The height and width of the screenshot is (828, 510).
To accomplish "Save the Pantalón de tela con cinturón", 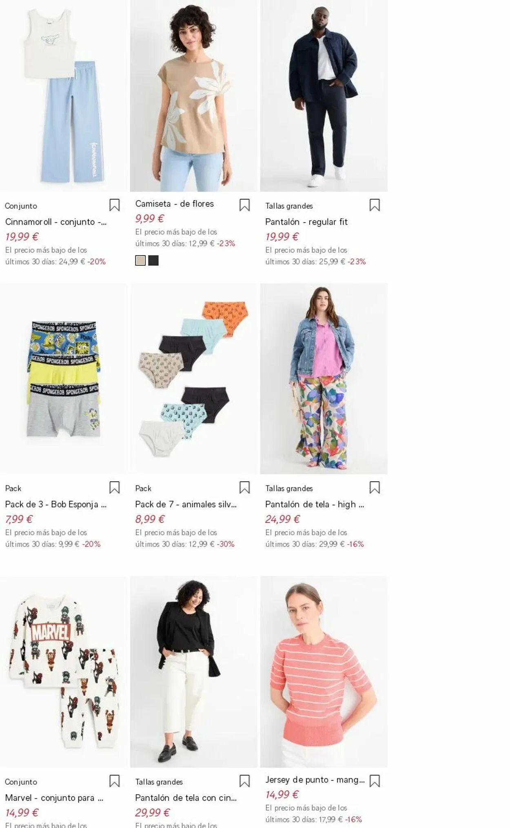I will pos(244,781).
